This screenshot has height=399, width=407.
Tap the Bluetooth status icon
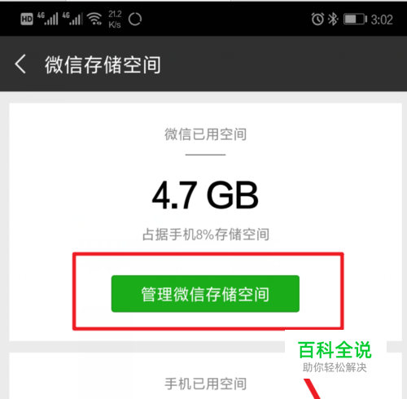tap(333, 19)
